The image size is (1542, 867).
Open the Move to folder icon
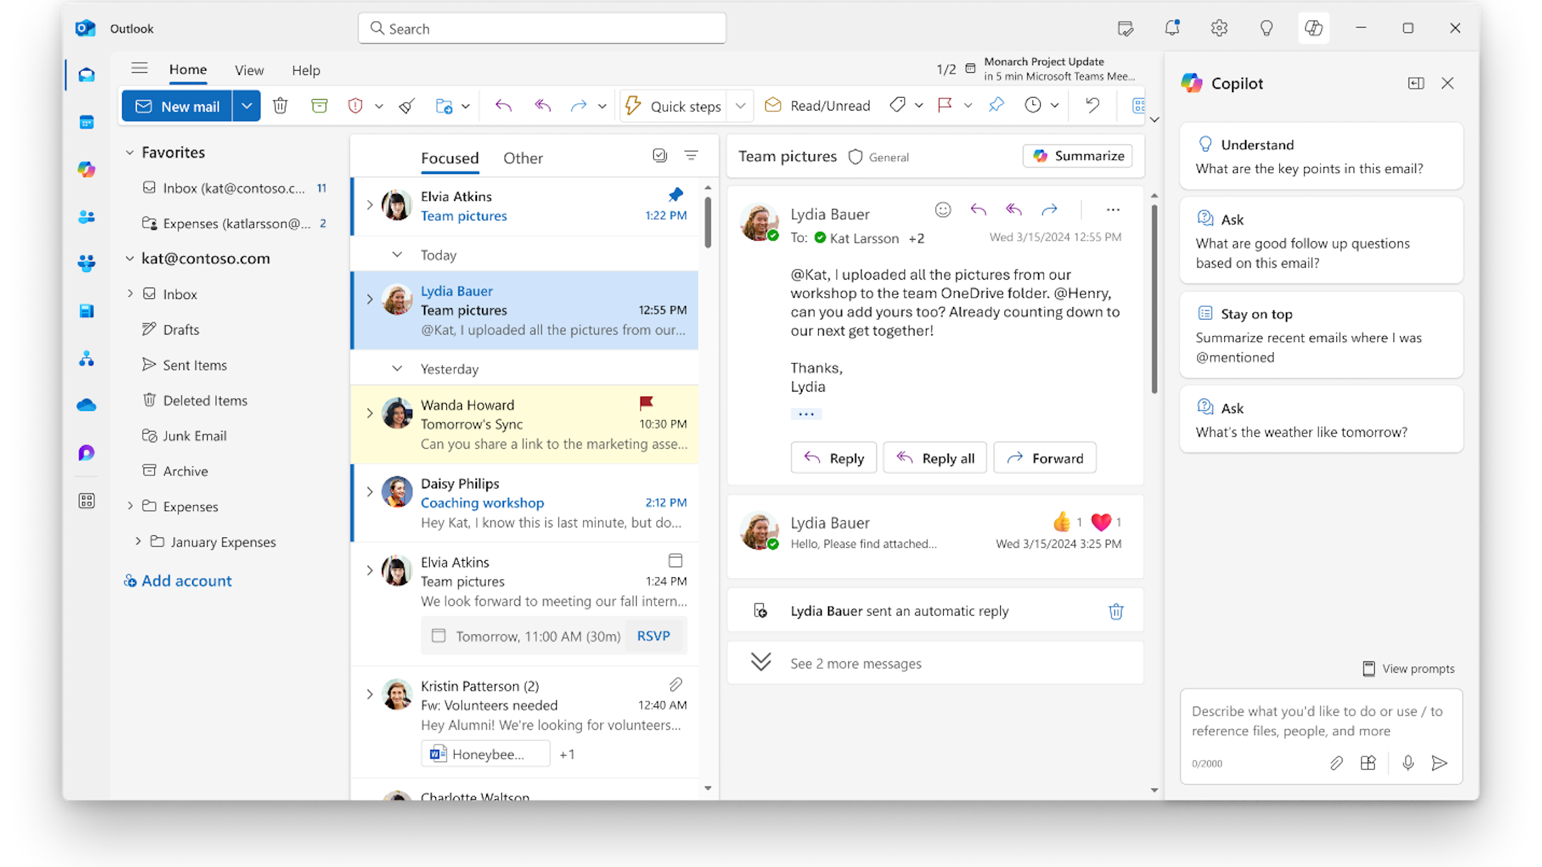click(444, 105)
